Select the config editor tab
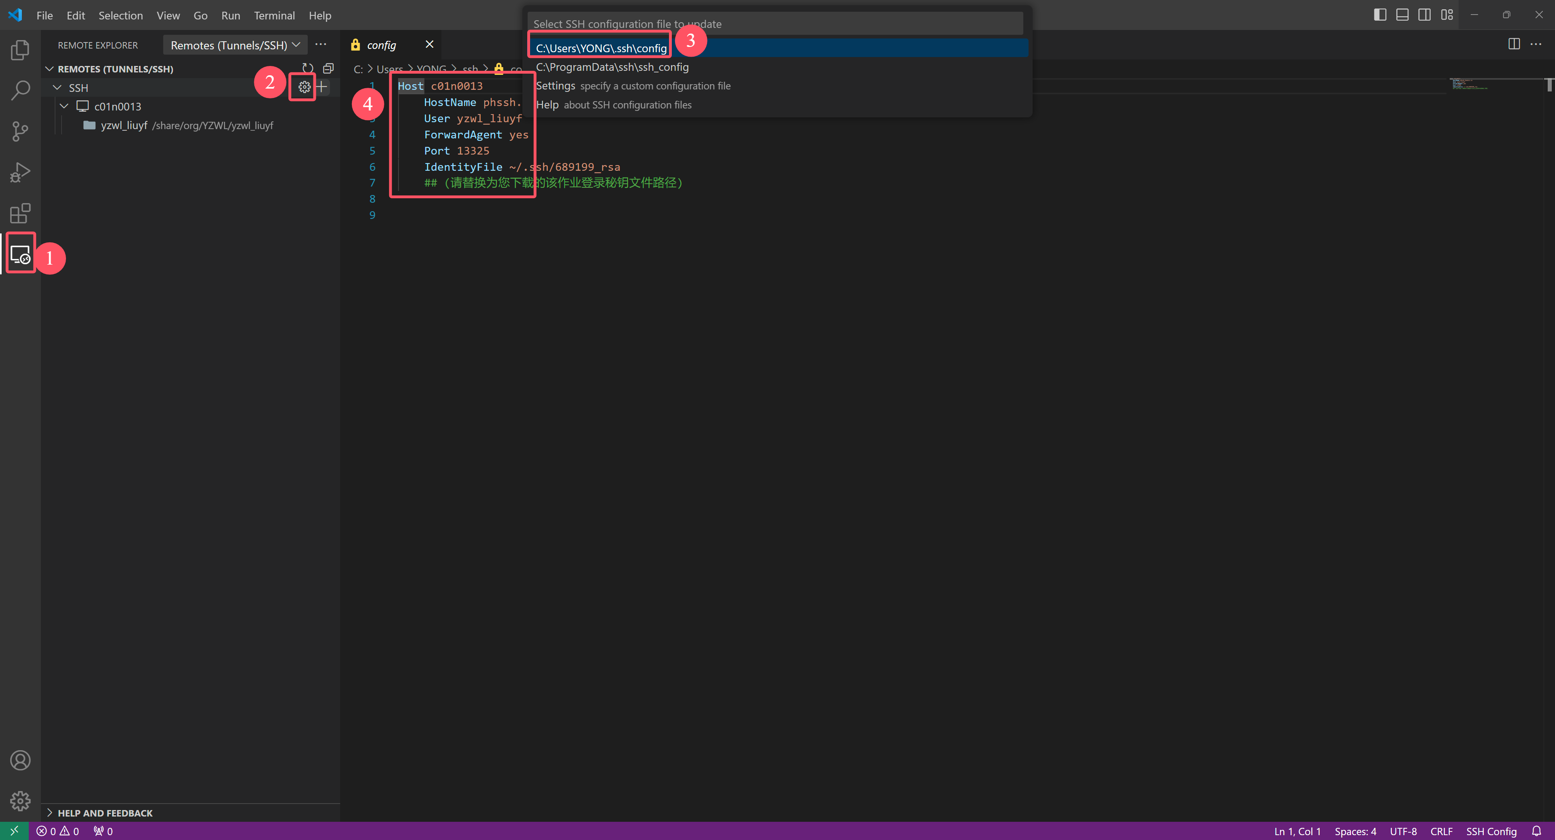The image size is (1555, 840). pyautogui.click(x=381, y=45)
